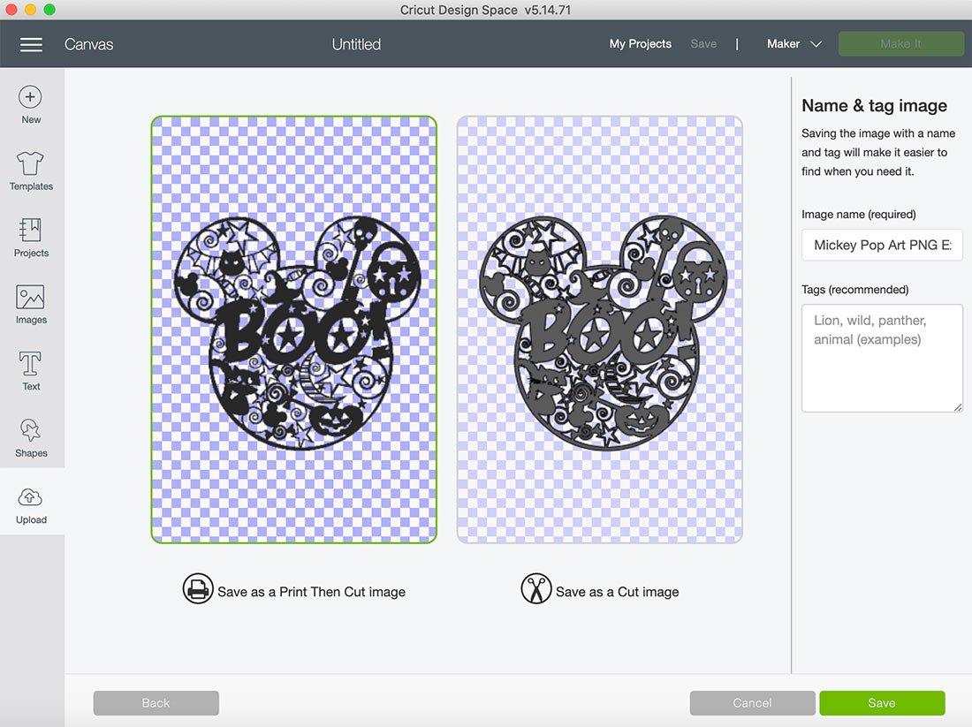Click the scissors Cut image icon
The width and height of the screenshot is (972, 727).
click(x=536, y=589)
